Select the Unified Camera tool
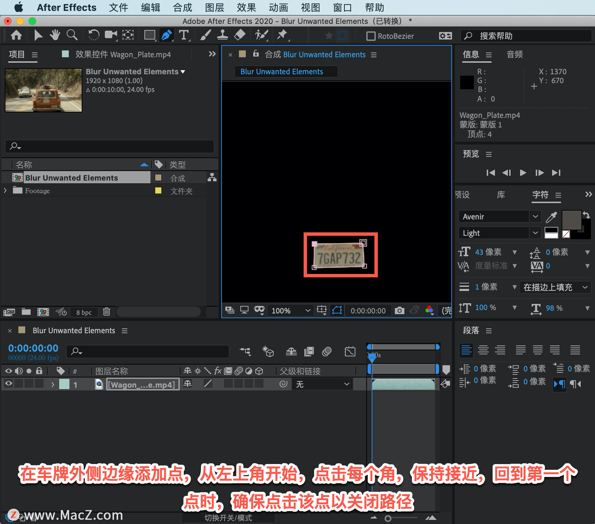This screenshot has height=524, width=595. [111, 35]
